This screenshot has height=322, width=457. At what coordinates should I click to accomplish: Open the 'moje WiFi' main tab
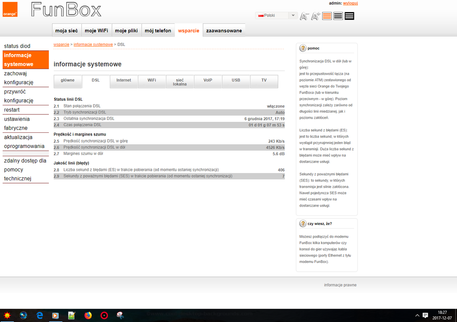pos(97,30)
